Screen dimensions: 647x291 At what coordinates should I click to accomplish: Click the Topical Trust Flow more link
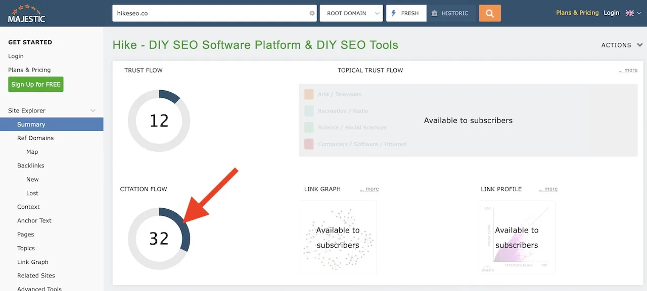coord(628,70)
